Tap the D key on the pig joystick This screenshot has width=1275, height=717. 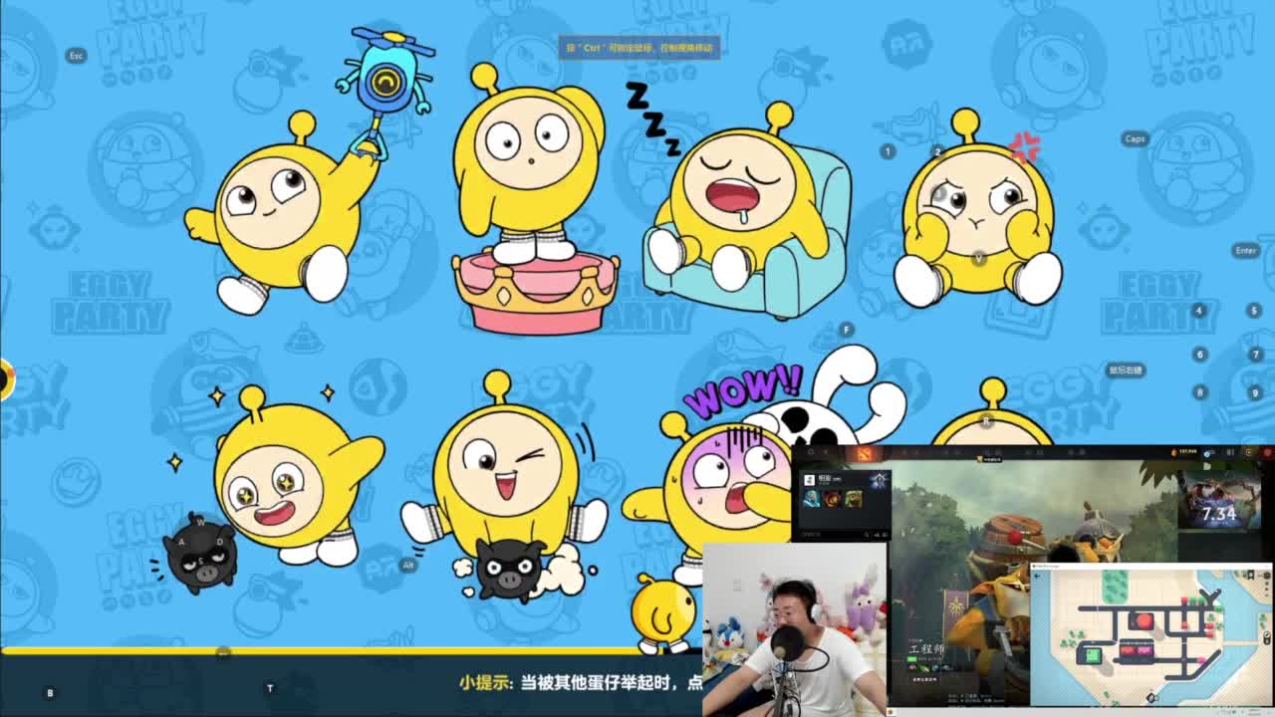[220, 542]
